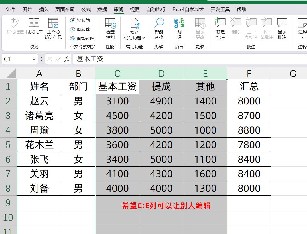Click the select-all corner triangle

pyautogui.click(x=11, y=73)
